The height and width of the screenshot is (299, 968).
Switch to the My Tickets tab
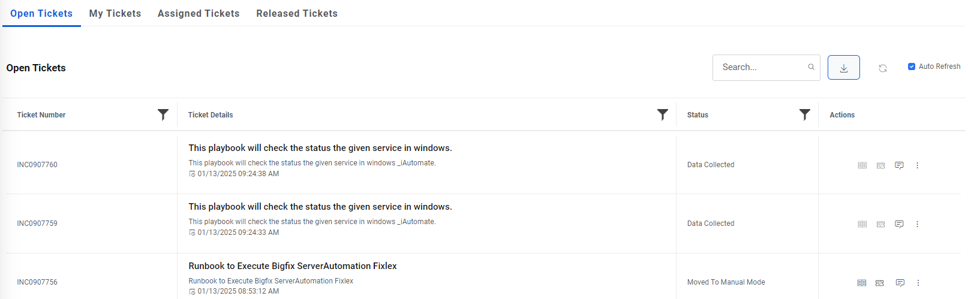click(x=115, y=13)
